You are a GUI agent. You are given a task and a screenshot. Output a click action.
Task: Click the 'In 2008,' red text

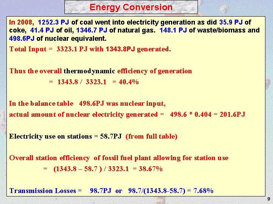22,22
